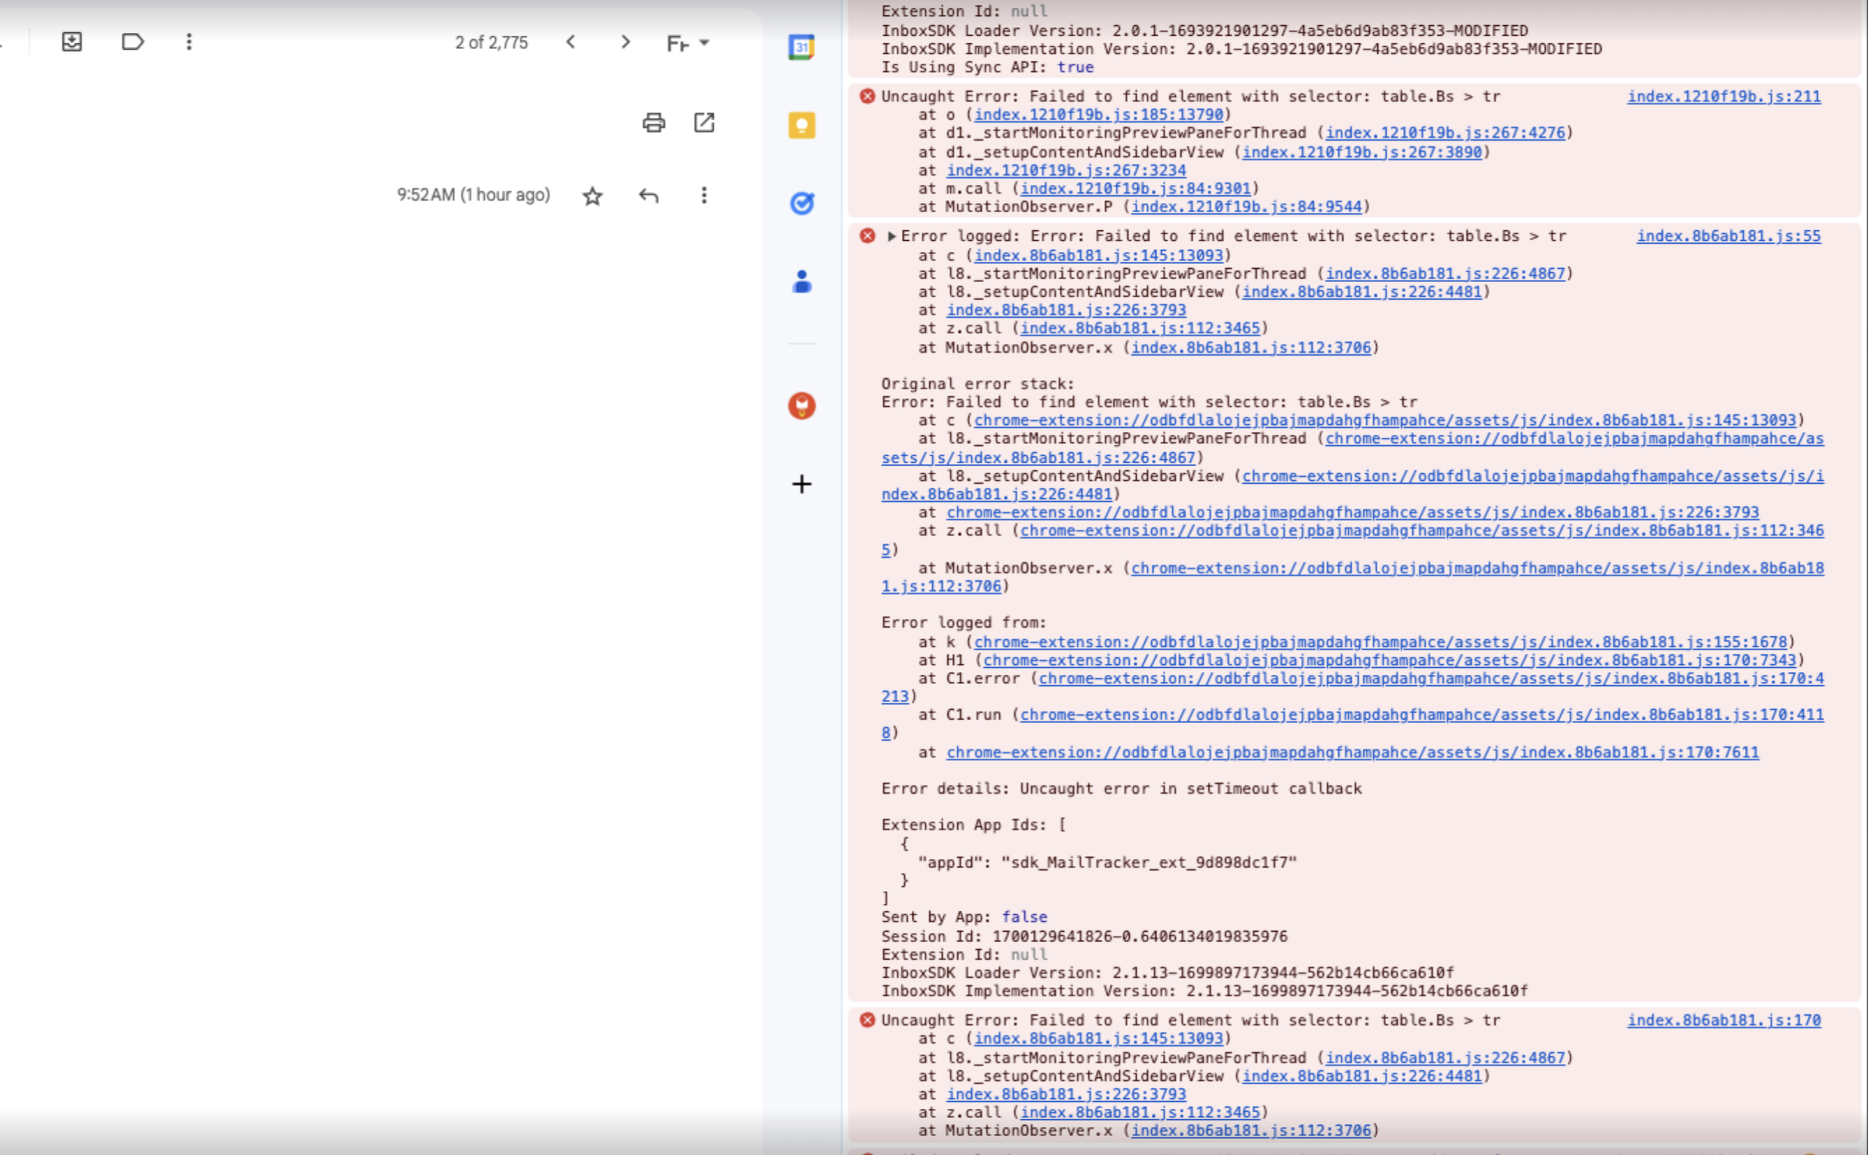Image resolution: width=1868 pixels, height=1155 pixels.
Task: Add more side panel apps with plus
Action: tap(801, 484)
